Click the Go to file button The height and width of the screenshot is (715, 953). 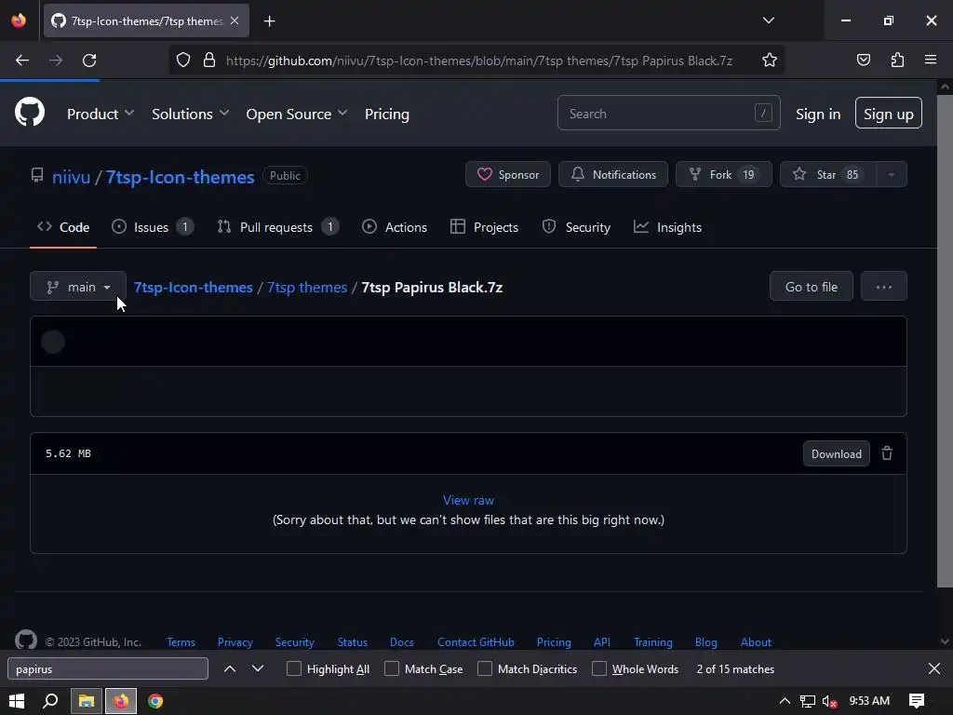click(811, 287)
